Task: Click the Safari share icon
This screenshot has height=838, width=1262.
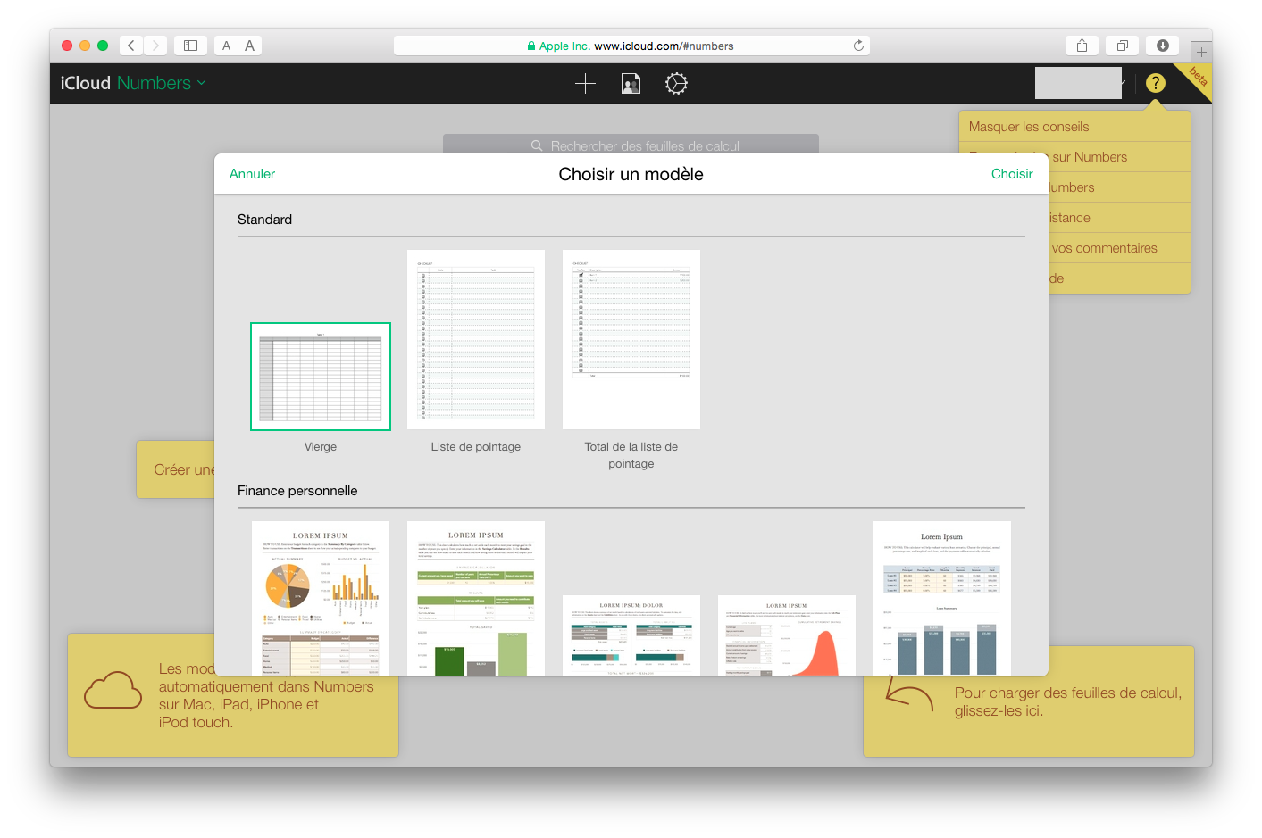Action: pos(1082,46)
